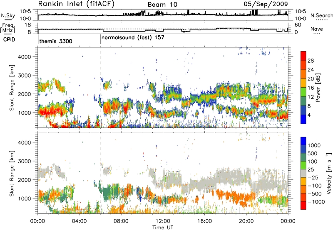This screenshot has width=333, height=230.
Task: Click 'Slant Range [km]' label of power panel
Action: pos(12,88)
